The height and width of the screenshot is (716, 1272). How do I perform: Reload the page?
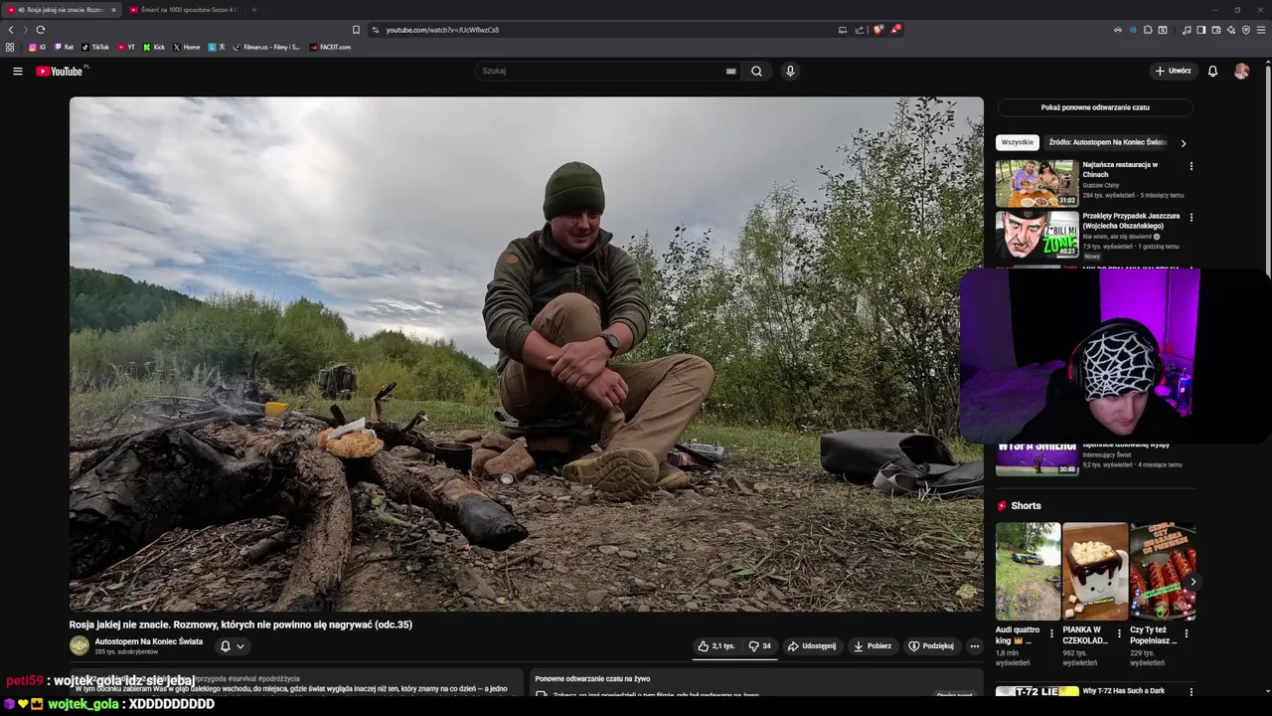click(40, 30)
